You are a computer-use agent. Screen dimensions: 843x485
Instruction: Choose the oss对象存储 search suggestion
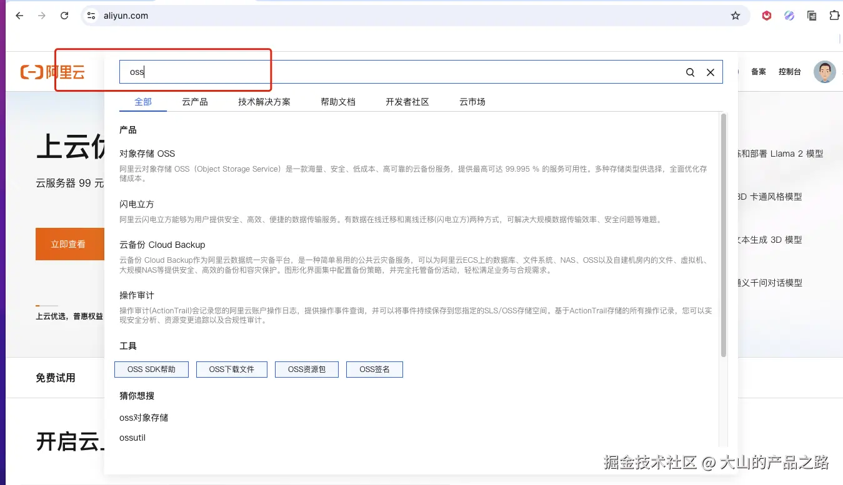click(x=144, y=418)
